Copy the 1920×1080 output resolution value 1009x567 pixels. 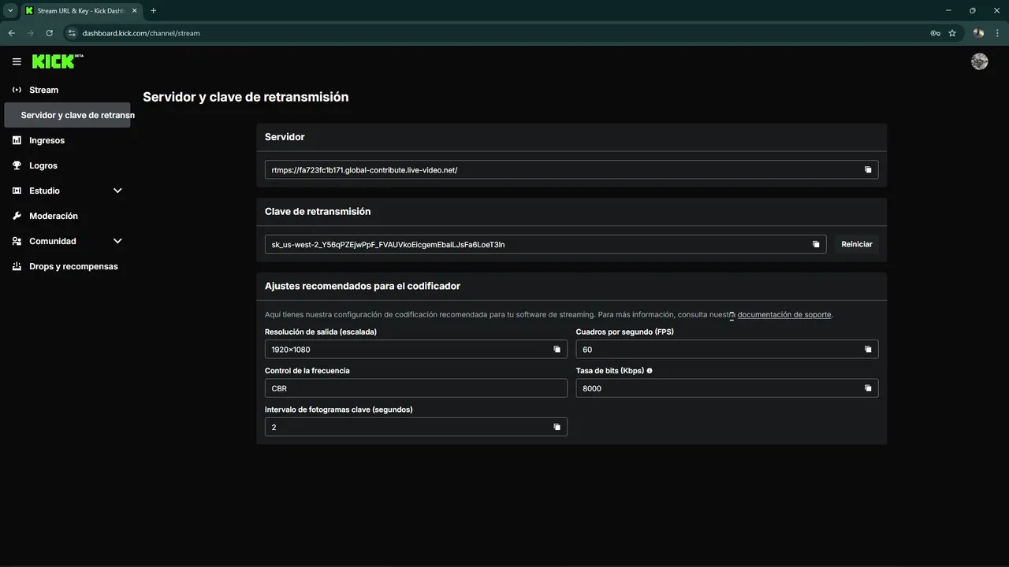click(557, 350)
